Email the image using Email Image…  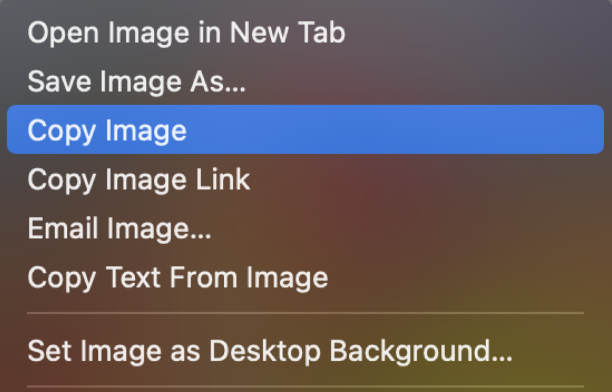point(120,228)
